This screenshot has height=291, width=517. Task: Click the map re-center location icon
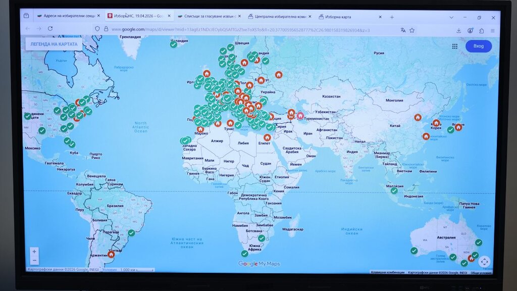[484, 261]
